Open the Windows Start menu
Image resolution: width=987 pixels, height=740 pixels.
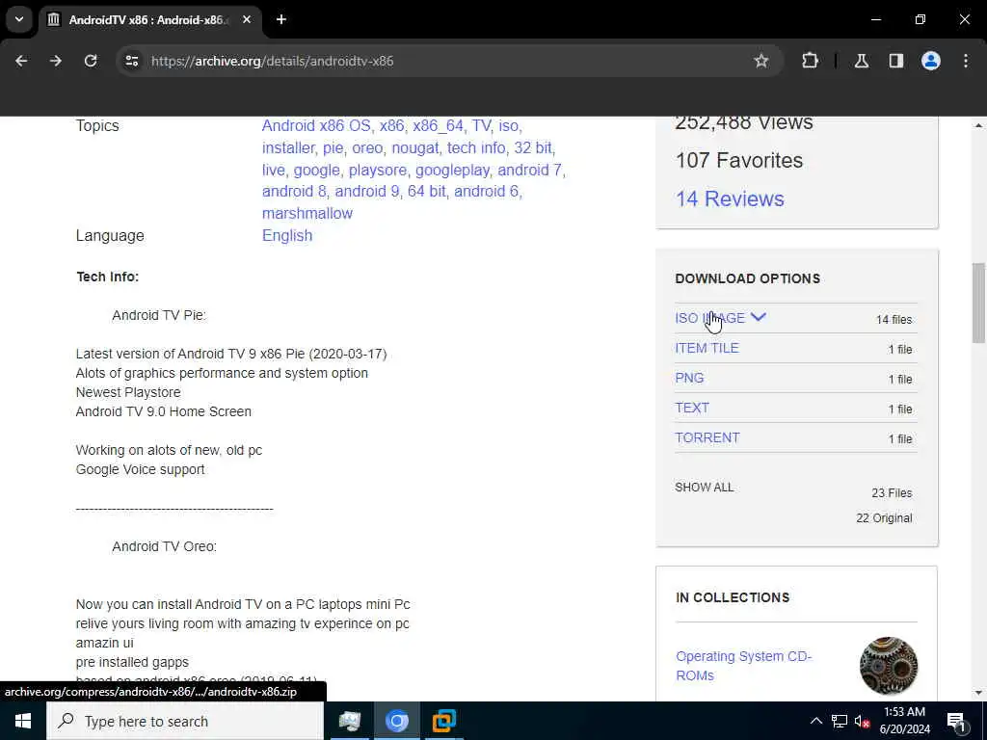point(23,721)
